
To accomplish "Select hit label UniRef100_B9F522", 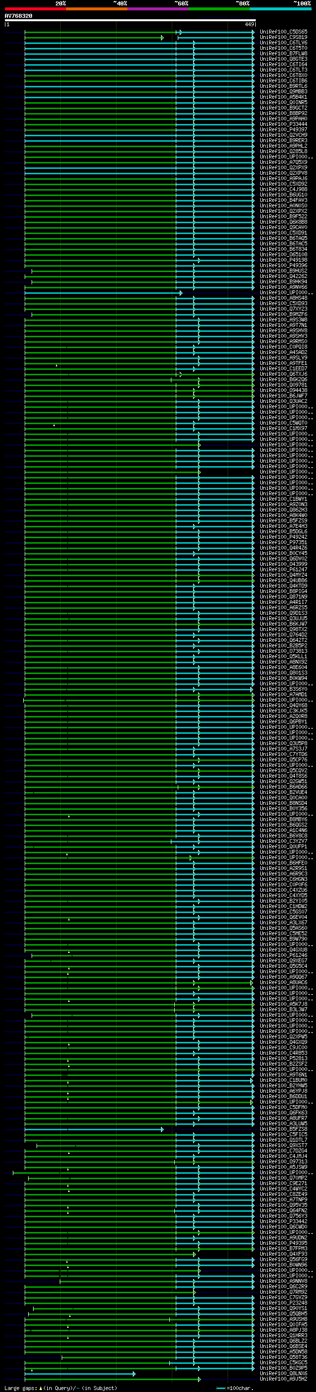I will point(283,217).
